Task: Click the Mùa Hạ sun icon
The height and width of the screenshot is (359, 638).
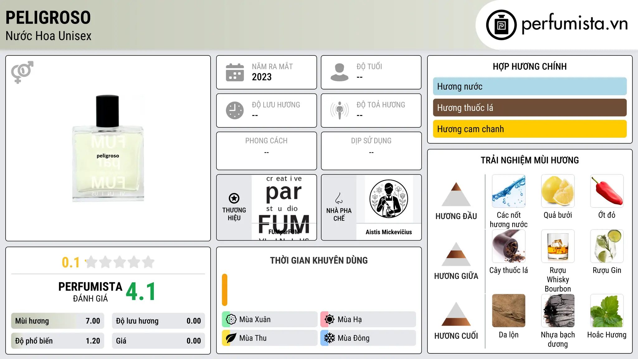Action: point(330,319)
